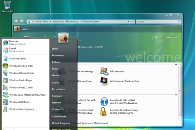Open Default Programs from Start menu
Screen dimensions: 195x130
click(61, 123)
